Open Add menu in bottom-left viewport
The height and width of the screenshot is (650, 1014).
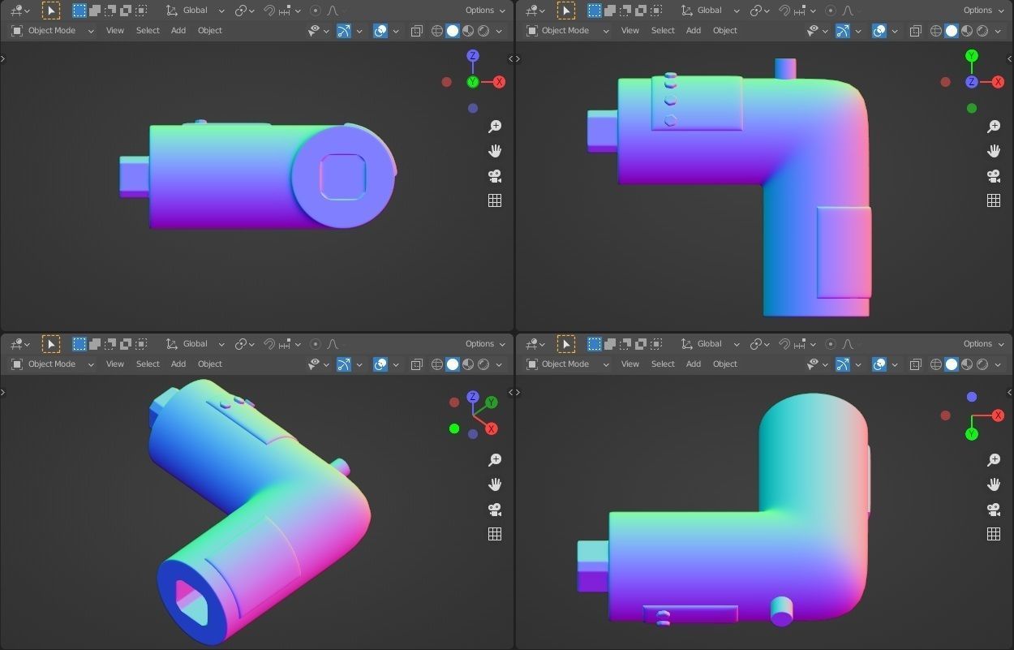pos(178,364)
